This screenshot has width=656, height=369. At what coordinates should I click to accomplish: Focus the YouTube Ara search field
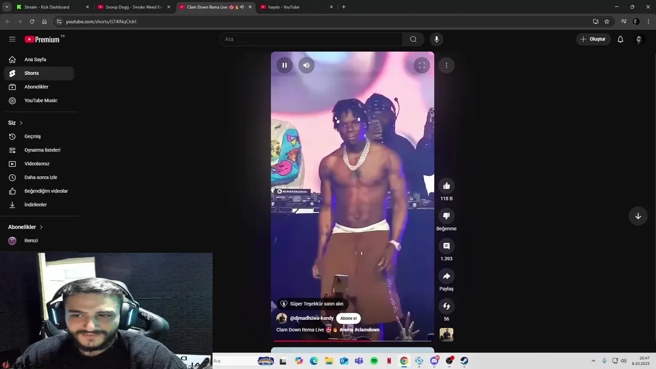(x=311, y=39)
